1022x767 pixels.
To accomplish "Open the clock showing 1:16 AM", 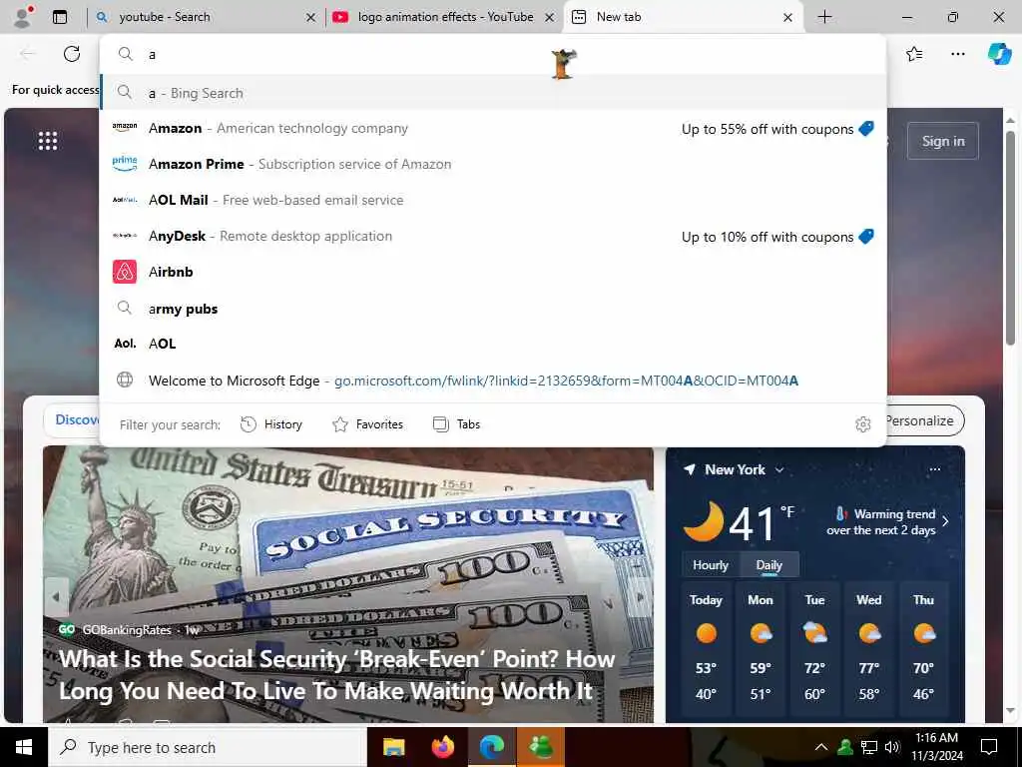I will point(936,747).
